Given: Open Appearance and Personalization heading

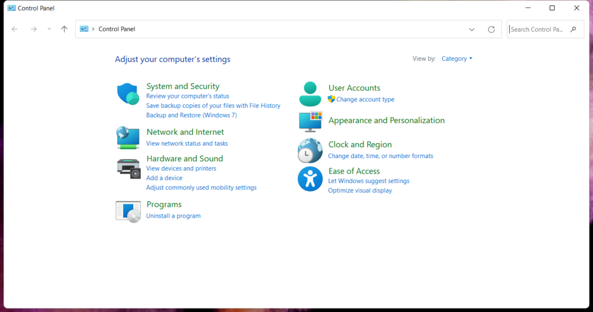Looking at the screenshot, I should coord(386,120).
